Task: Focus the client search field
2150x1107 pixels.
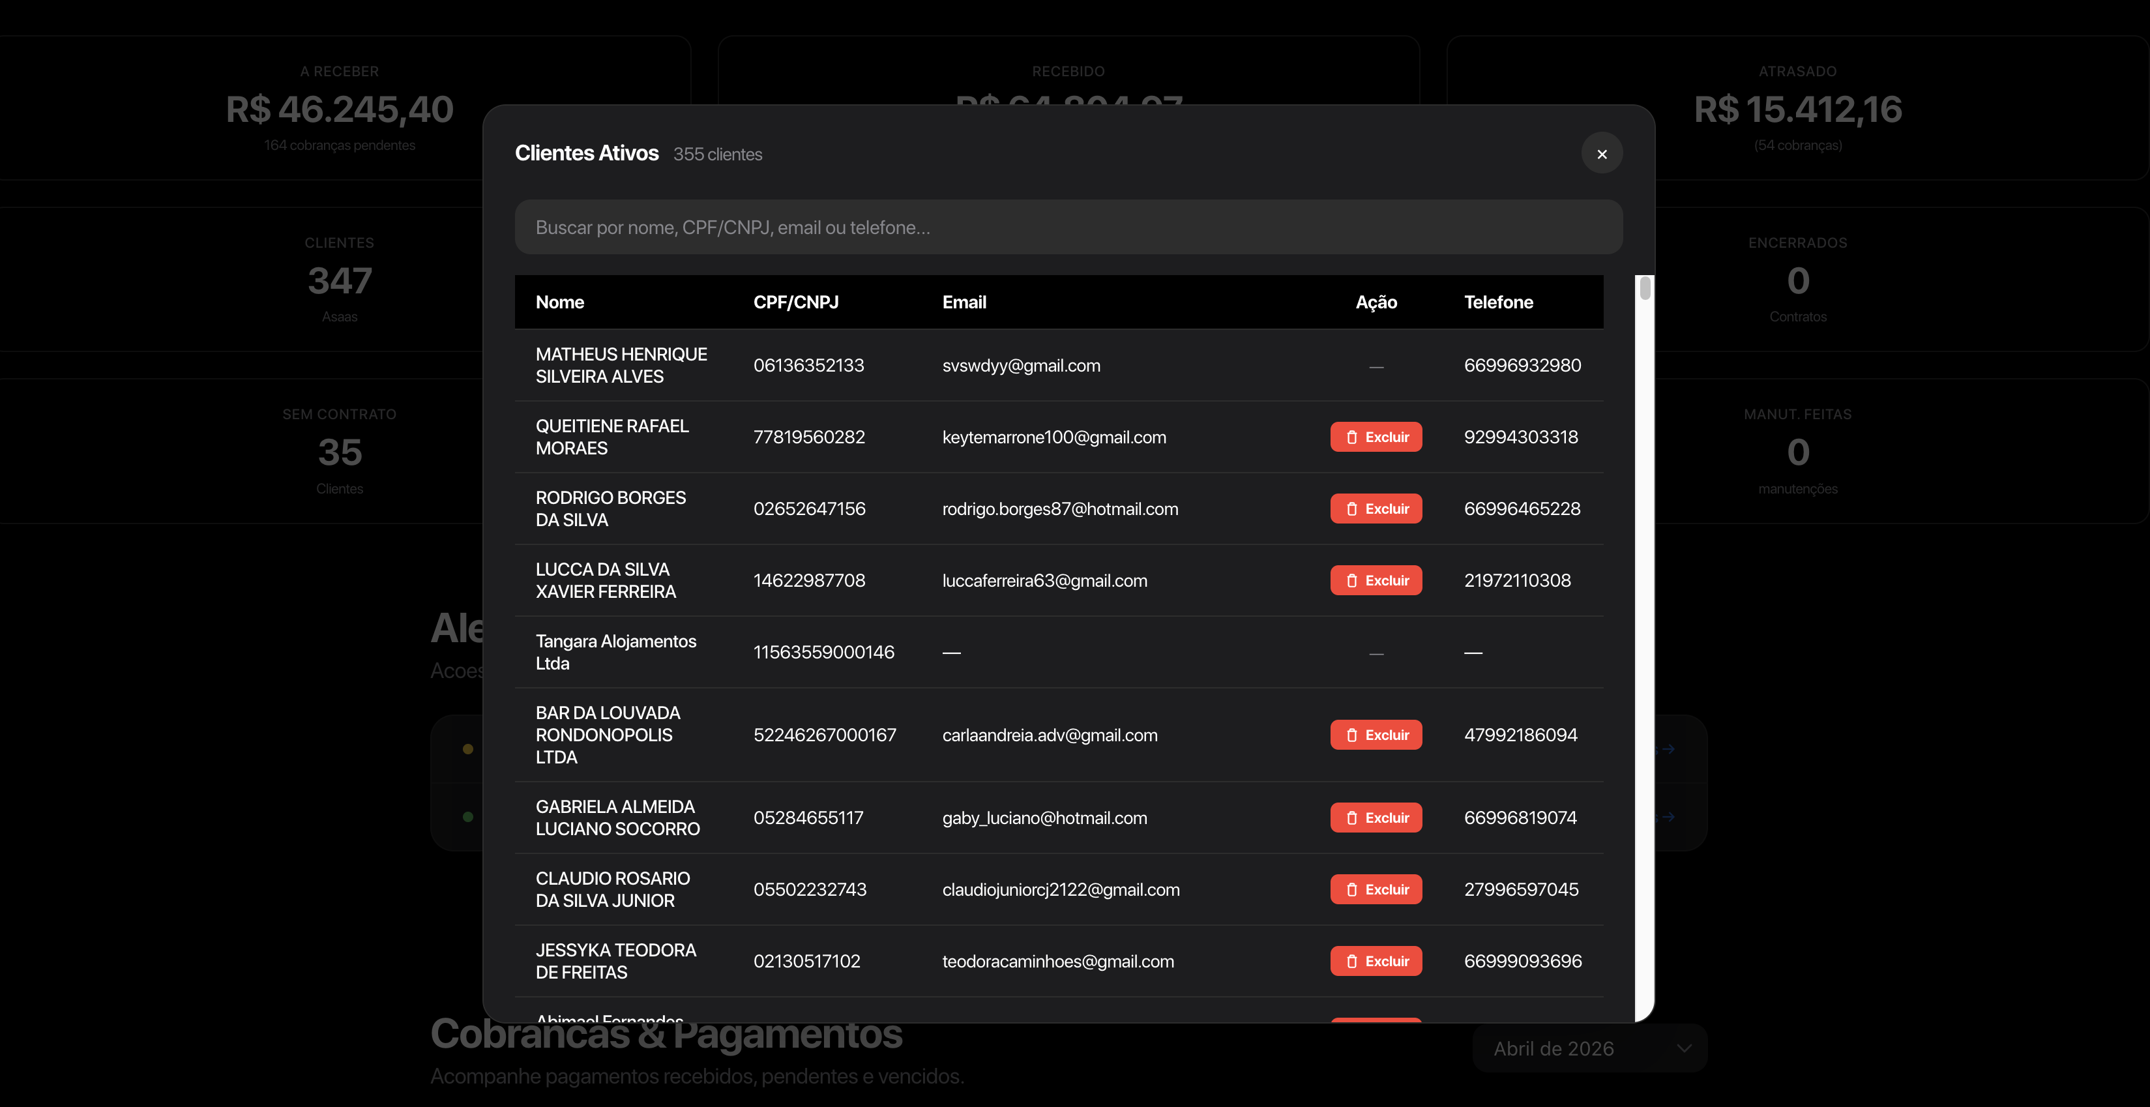Action: coord(1067,227)
